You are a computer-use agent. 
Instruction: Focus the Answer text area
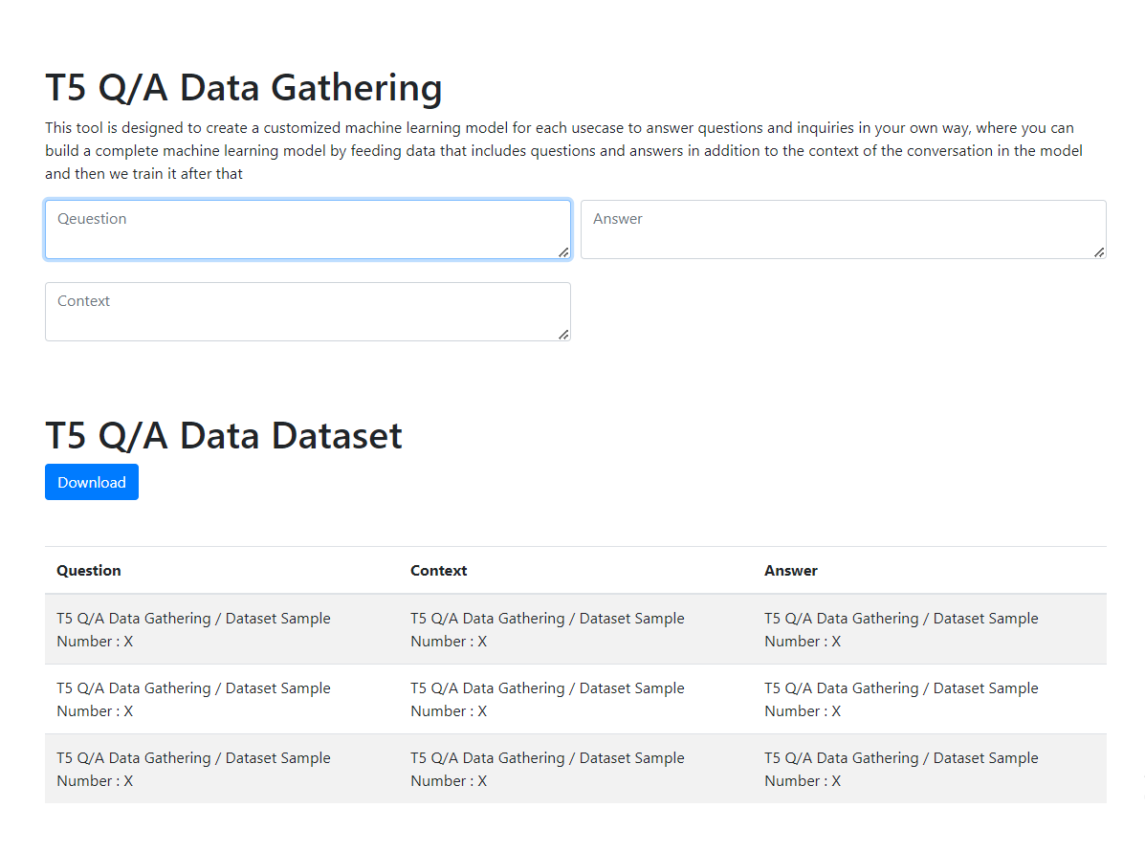click(x=843, y=229)
